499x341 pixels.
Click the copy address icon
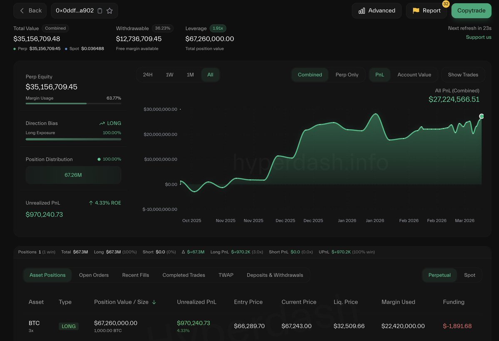tap(100, 11)
